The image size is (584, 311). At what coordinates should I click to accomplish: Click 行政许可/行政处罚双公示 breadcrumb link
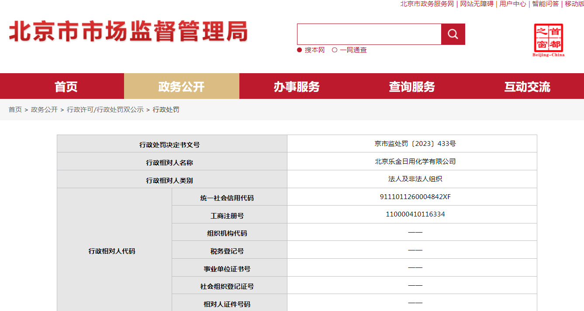105,110
